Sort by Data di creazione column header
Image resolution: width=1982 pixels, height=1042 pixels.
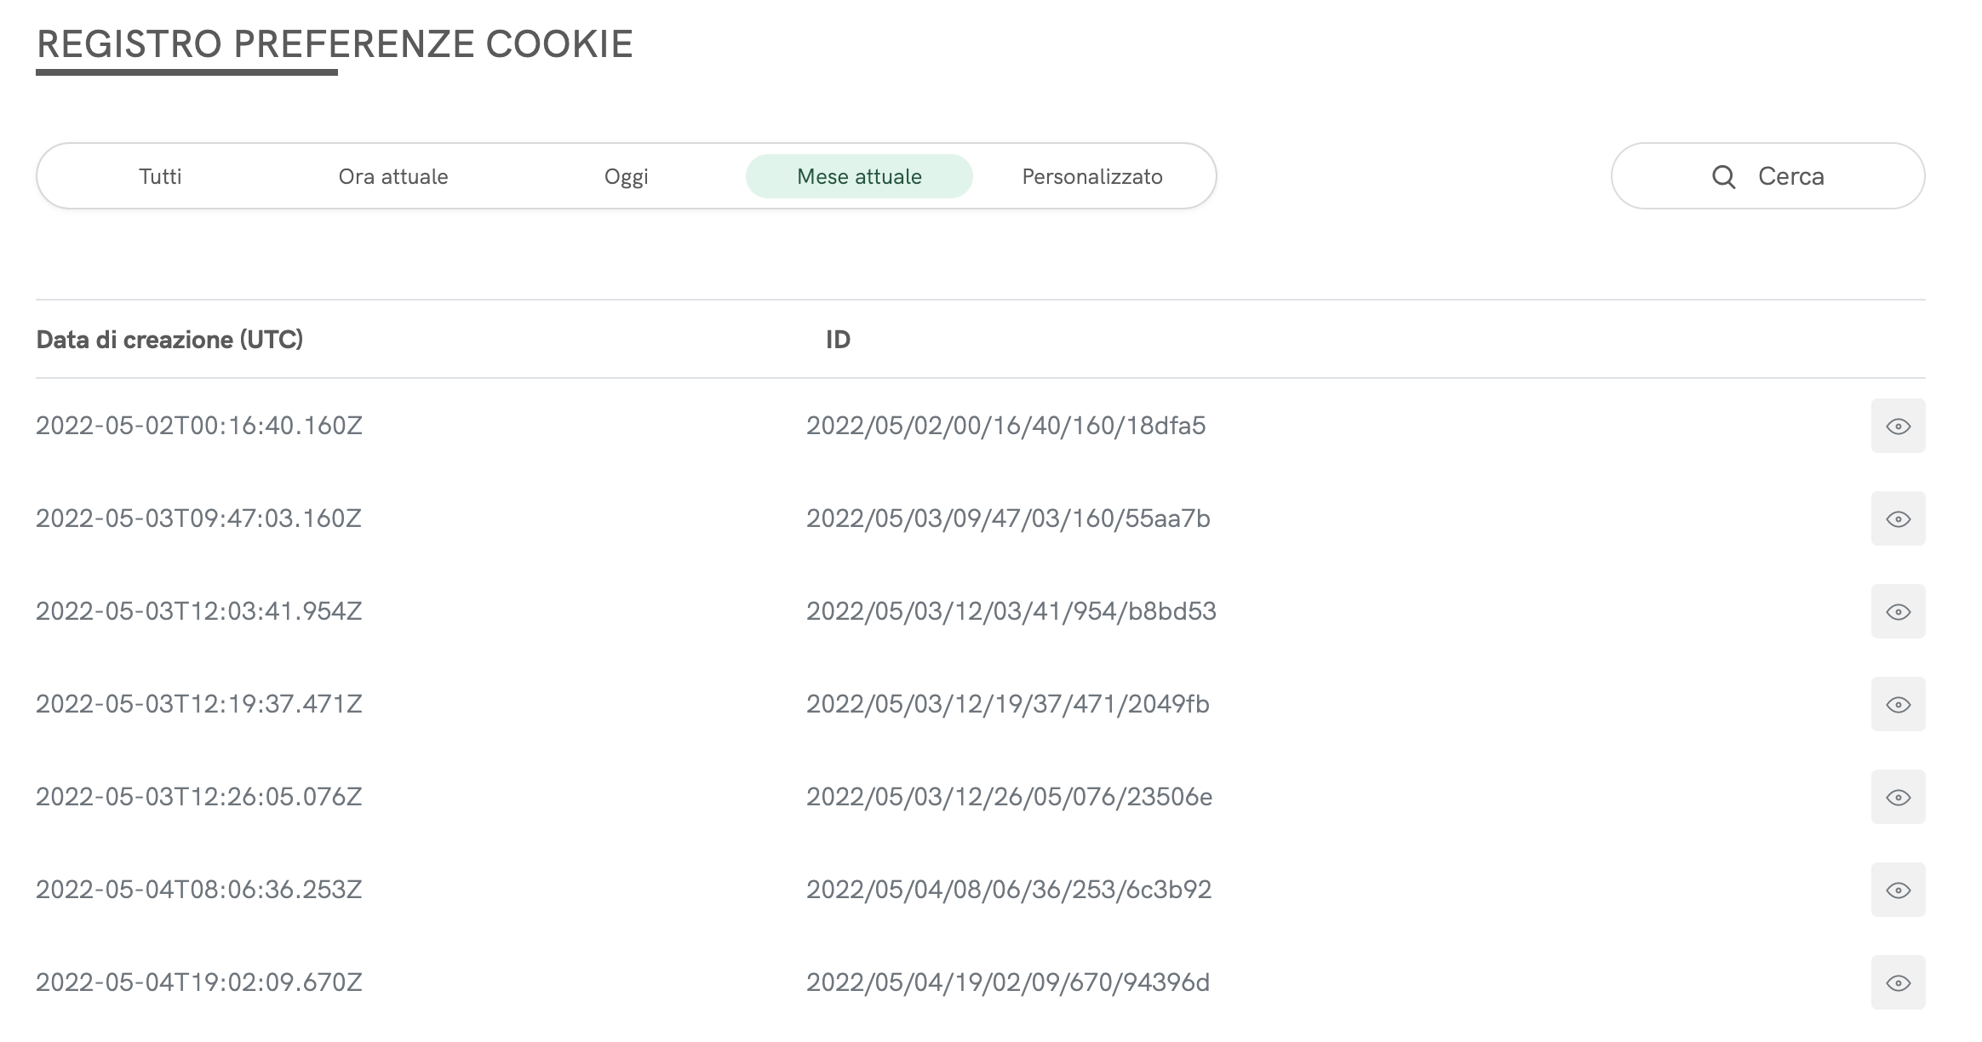pyautogui.click(x=169, y=340)
